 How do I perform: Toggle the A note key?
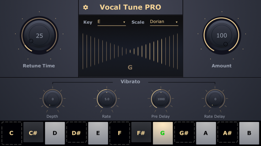coord(206,133)
